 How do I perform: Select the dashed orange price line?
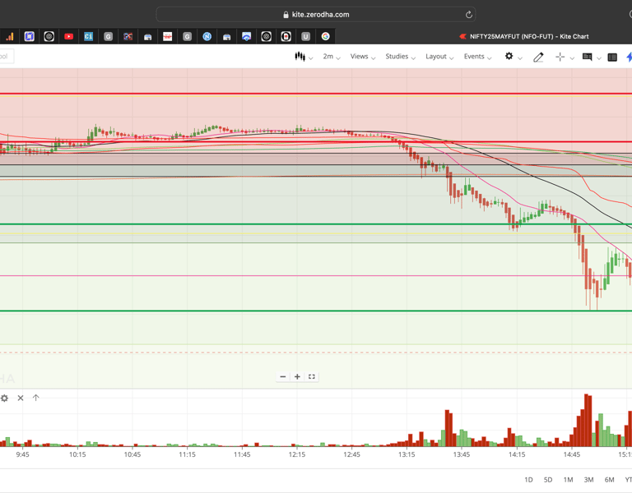[316, 352]
